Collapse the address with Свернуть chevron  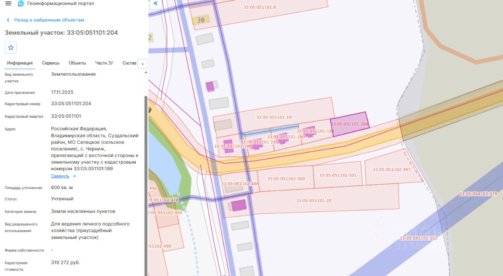point(74,176)
